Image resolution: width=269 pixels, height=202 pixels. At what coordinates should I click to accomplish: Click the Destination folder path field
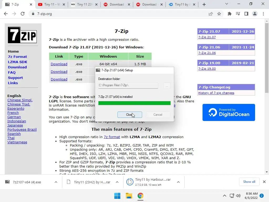pyautogui.click(x=128, y=85)
